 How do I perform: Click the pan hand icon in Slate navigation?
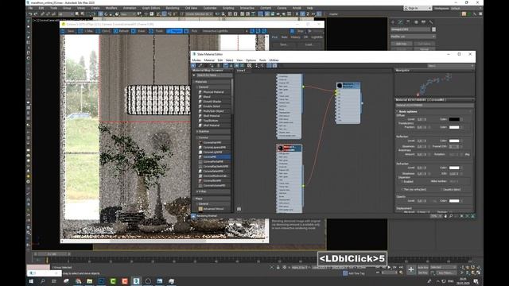click(x=445, y=216)
